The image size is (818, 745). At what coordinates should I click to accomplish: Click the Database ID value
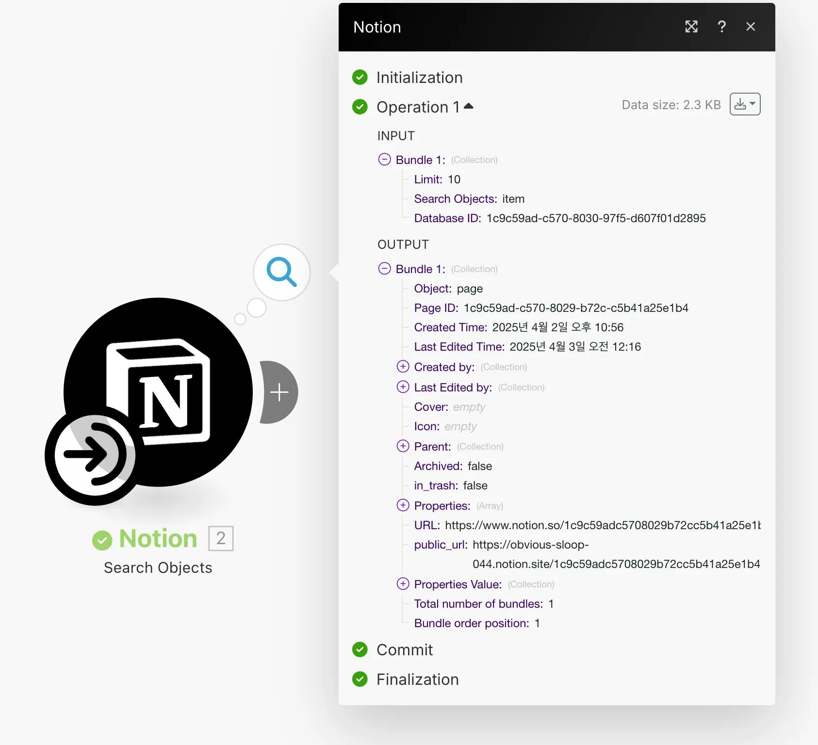coord(596,218)
